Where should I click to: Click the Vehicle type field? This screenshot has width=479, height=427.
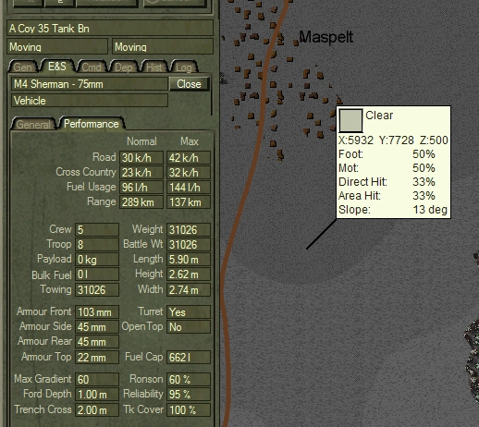click(90, 101)
